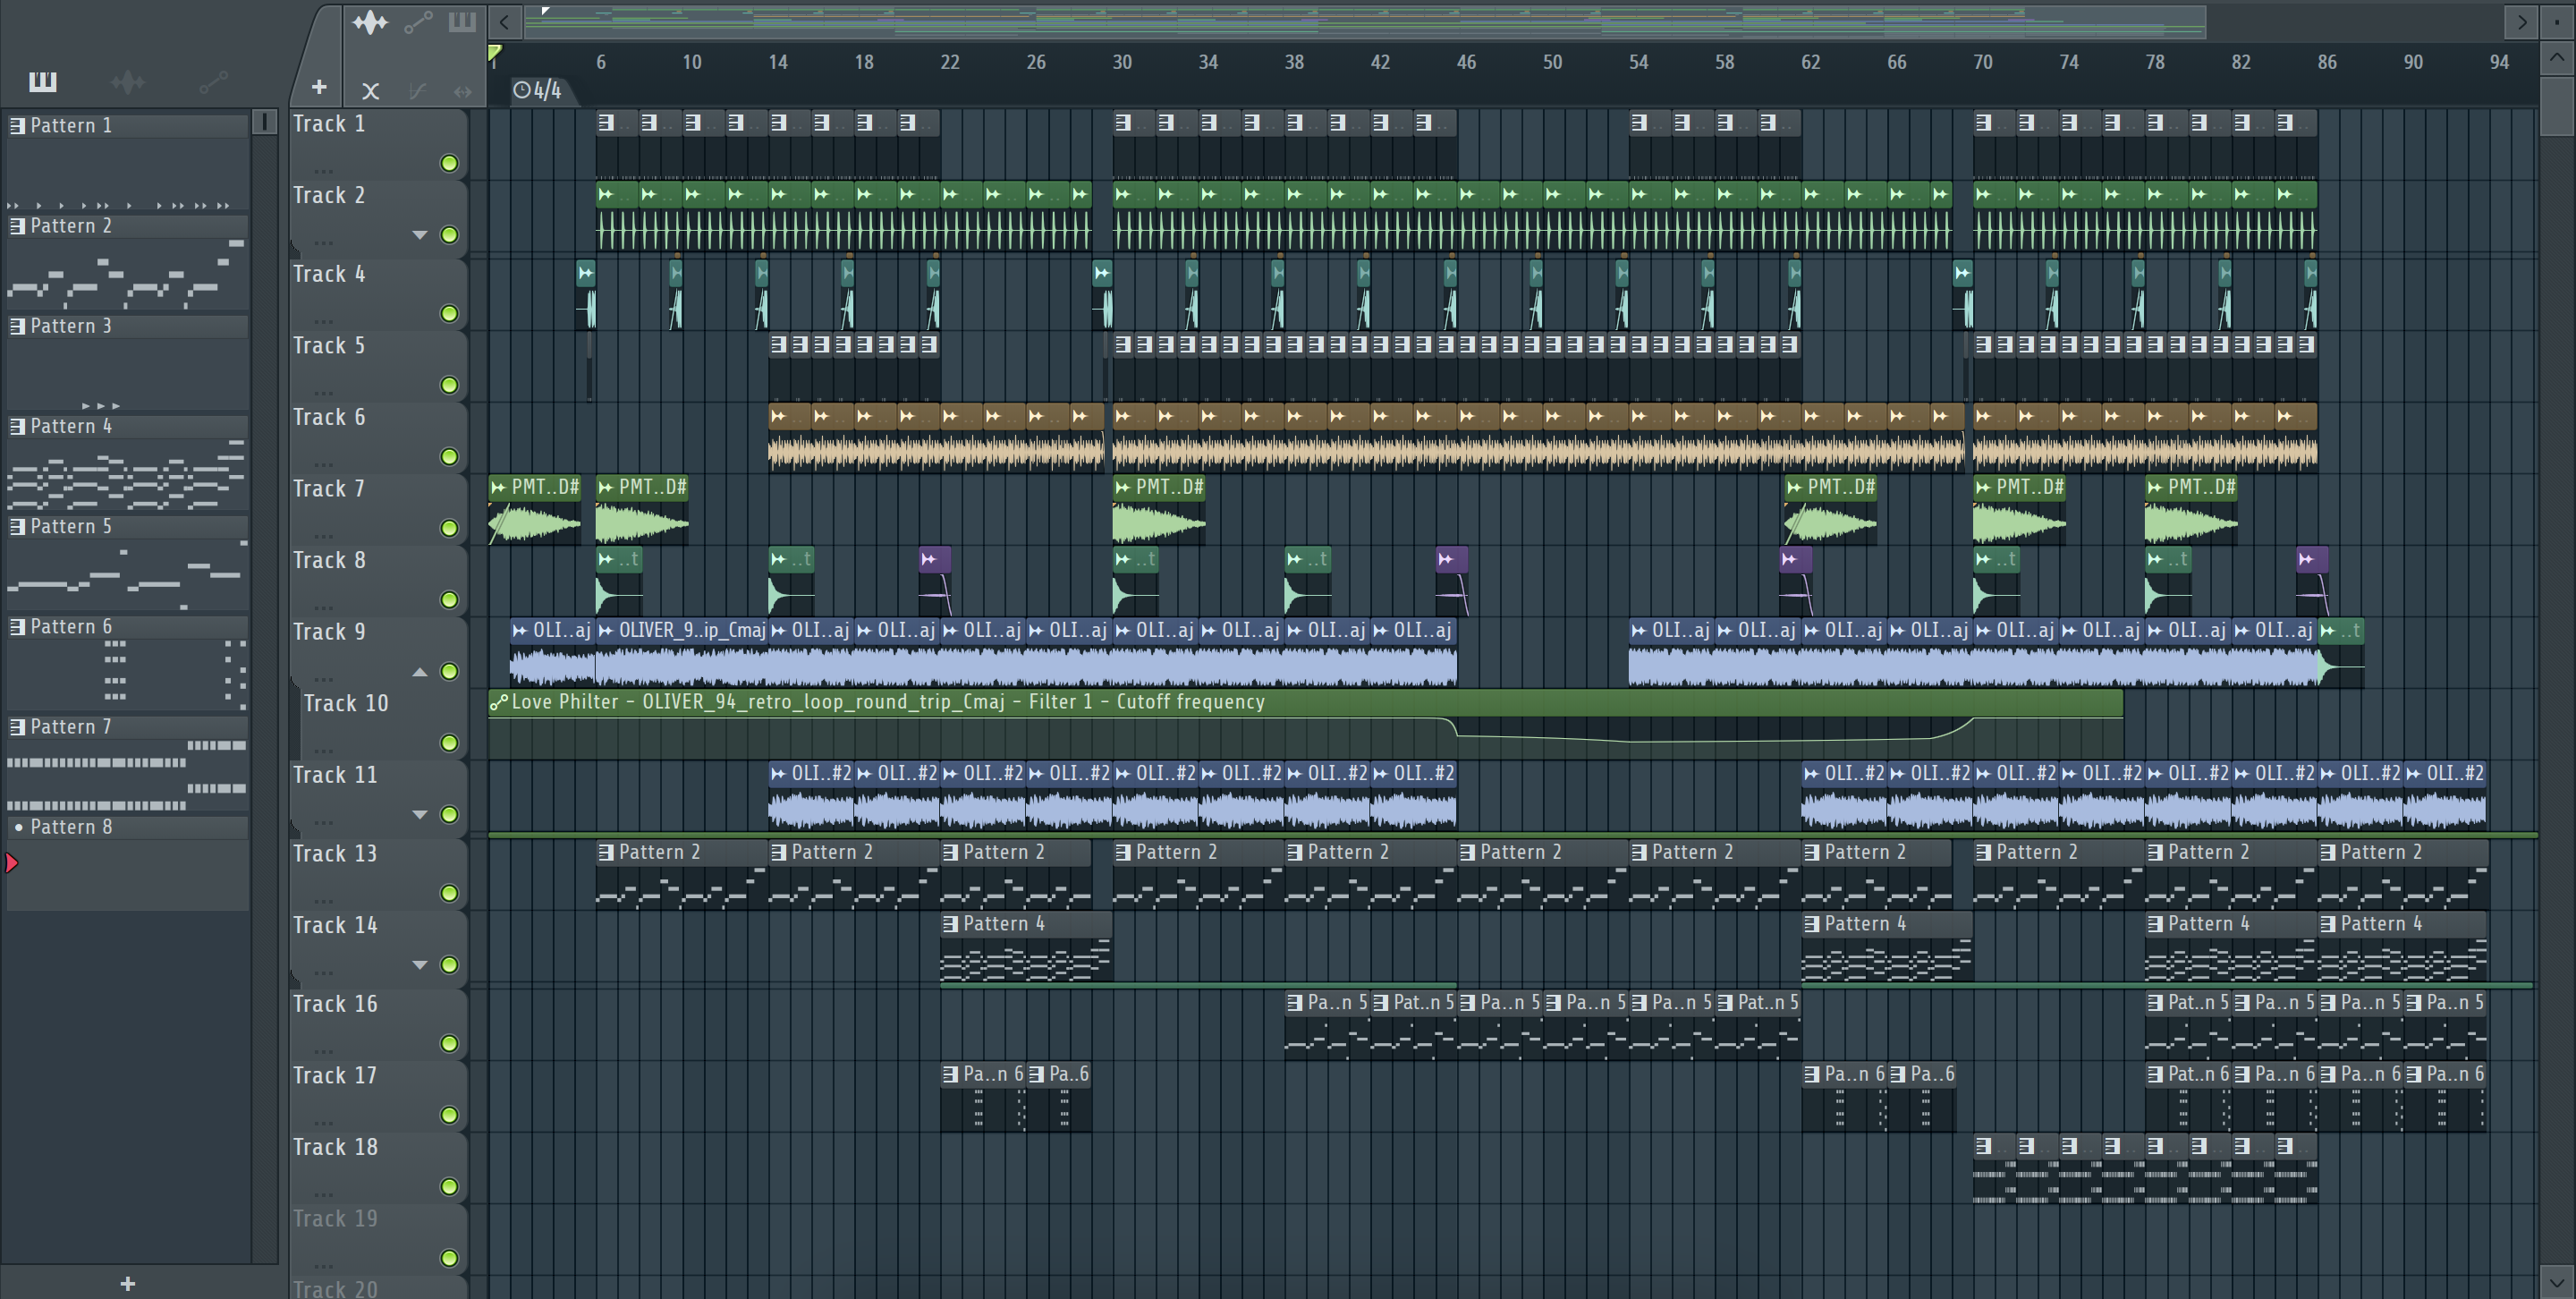
Task: Click the left arrow beside the overview
Action: point(505,21)
